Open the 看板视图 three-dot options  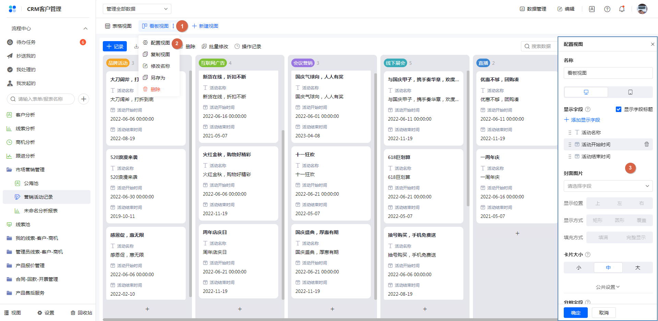pyautogui.click(x=173, y=26)
